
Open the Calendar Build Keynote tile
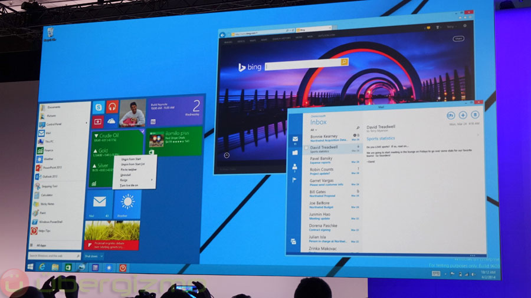point(176,112)
